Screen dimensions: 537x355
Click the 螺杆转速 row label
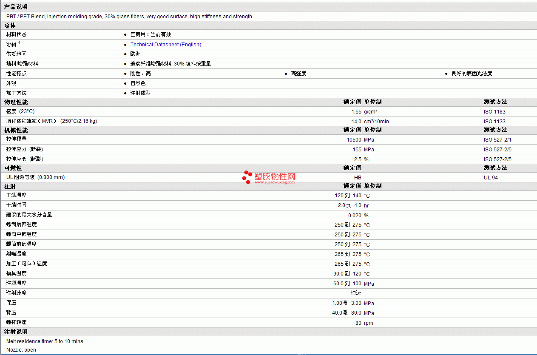point(16,322)
